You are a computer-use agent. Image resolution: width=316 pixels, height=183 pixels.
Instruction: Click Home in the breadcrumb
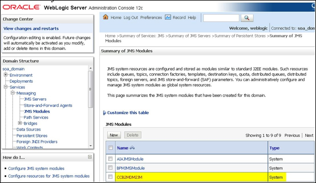coord(110,36)
